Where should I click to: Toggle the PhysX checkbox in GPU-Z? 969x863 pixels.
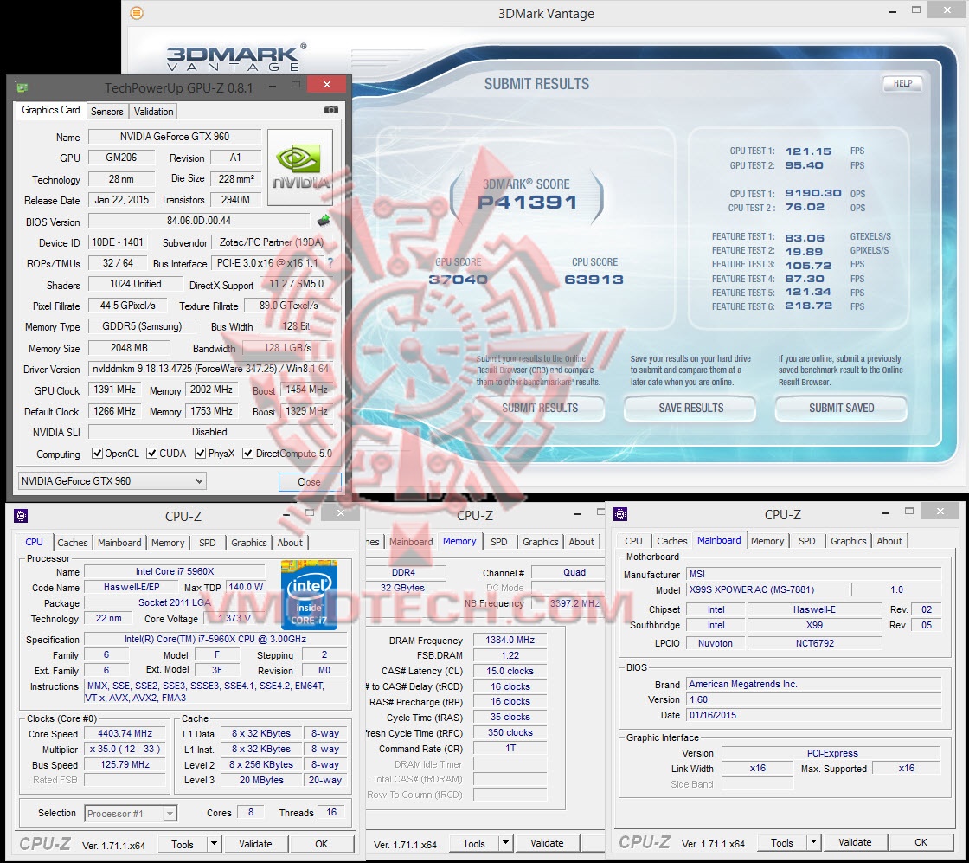tap(200, 453)
